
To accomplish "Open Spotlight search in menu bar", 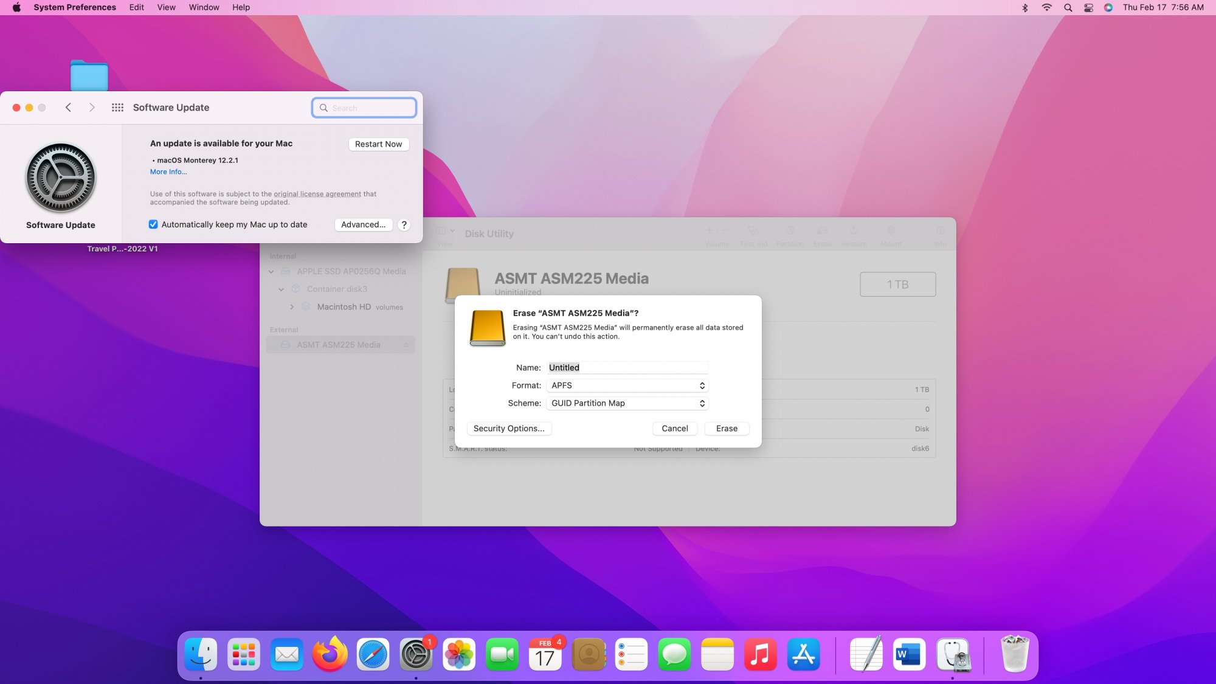I will tap(1068, 7).
